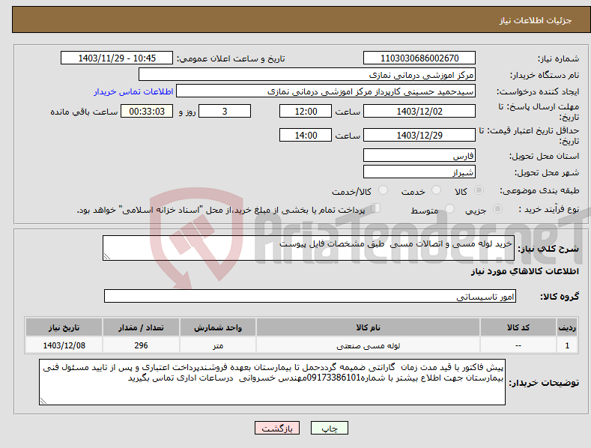Click price validity date 1403/12/29

pyautogui.click(x=419, y=135)
